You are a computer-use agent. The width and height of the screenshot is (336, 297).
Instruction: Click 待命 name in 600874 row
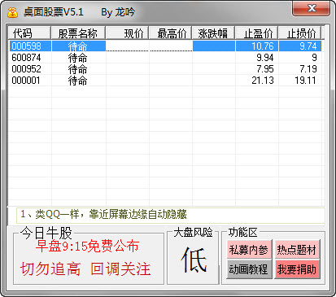point(77,58)
